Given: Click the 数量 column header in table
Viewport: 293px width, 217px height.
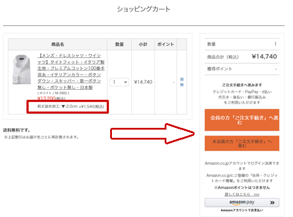Looking at the screenshot, I should point(120,45).
